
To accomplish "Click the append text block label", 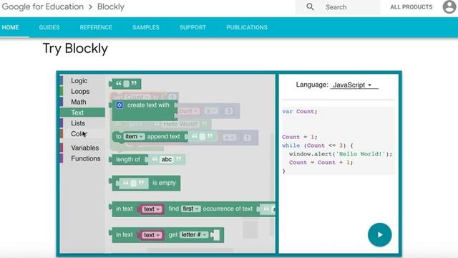I will click(163, 137).
